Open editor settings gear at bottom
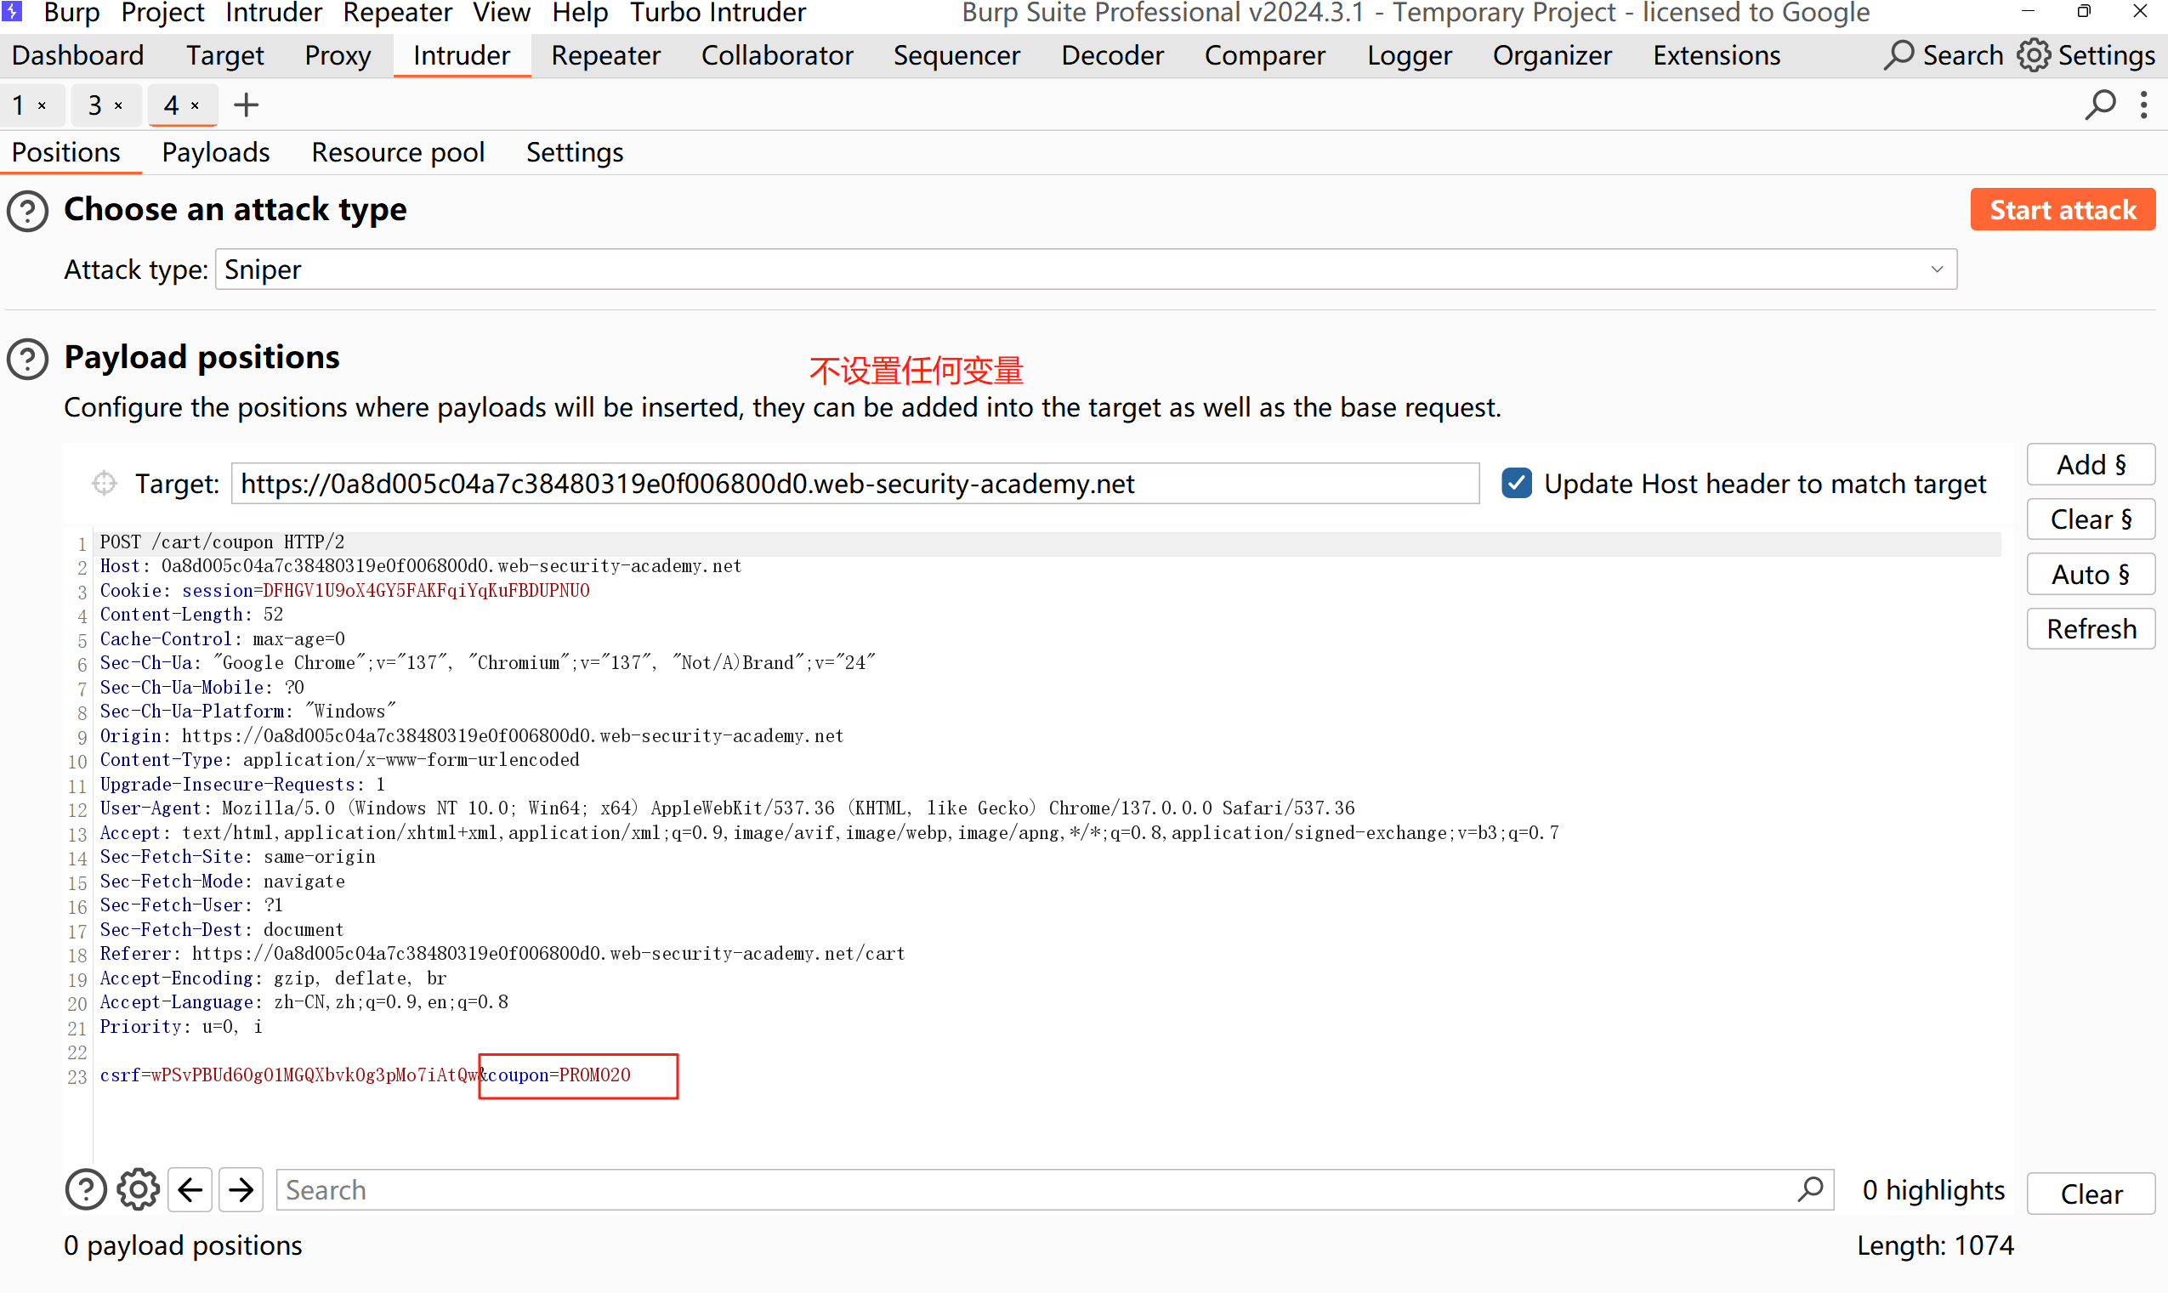This screenshot has height=1293, width=2168. [x=139, y=1190]
